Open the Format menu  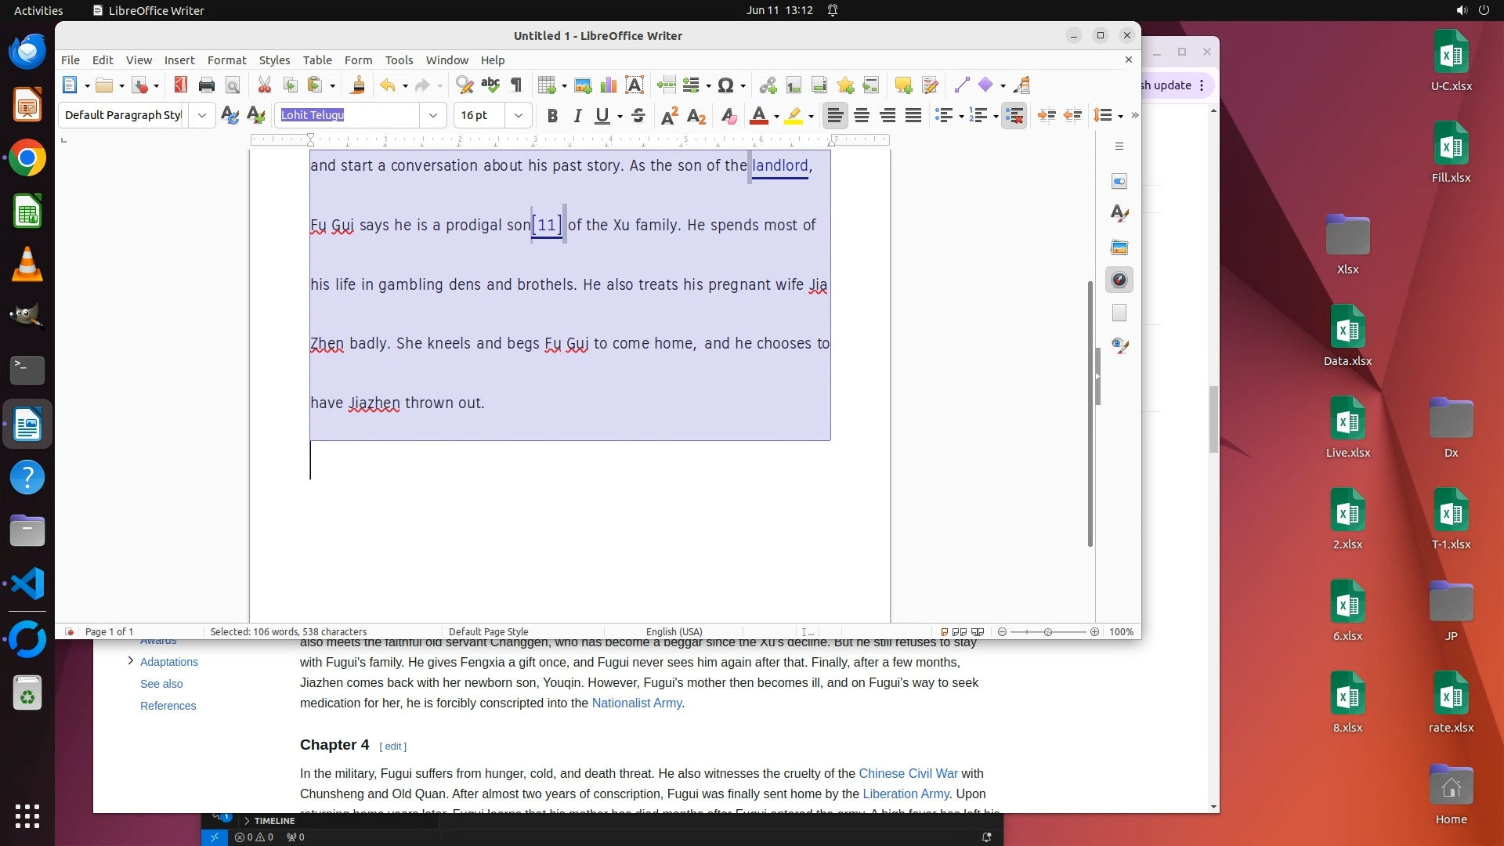226,60
